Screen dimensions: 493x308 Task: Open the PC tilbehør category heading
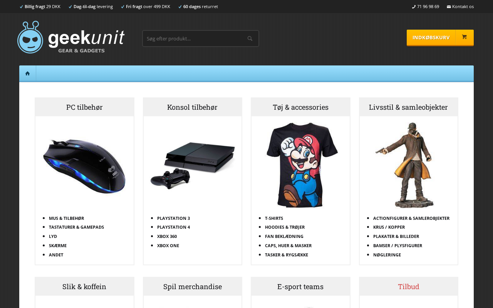coord(84,107)
